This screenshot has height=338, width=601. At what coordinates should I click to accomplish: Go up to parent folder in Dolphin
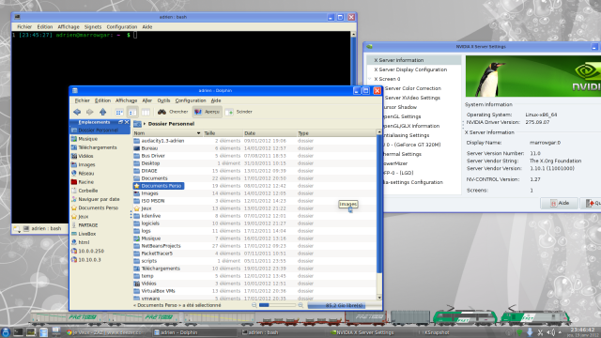coord(102,112)
